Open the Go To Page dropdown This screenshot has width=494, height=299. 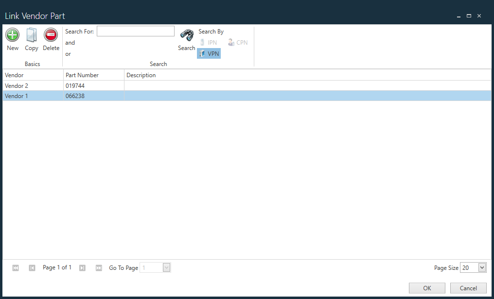click(166, 267)
